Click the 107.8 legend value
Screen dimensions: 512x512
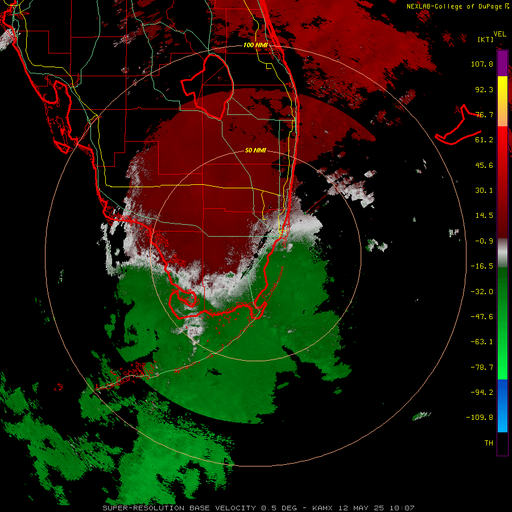coord(482,64)
